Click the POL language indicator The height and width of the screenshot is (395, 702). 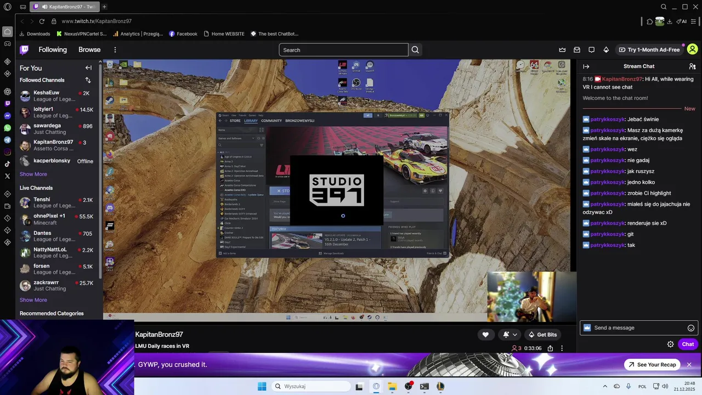[x=642, y=386]
